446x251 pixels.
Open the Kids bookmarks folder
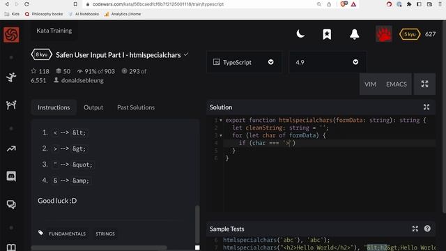click(13, 14)
